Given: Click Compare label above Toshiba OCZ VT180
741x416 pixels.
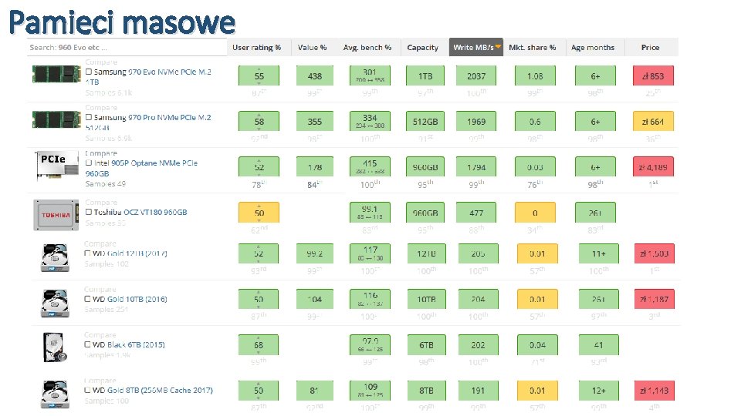Looking at the screenshot, I should coord(101,203).
